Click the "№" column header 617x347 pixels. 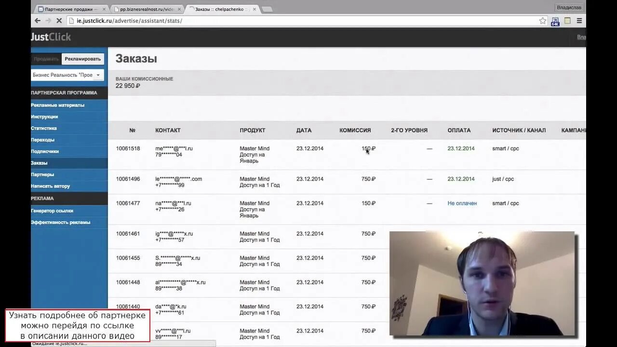[133, 130]
